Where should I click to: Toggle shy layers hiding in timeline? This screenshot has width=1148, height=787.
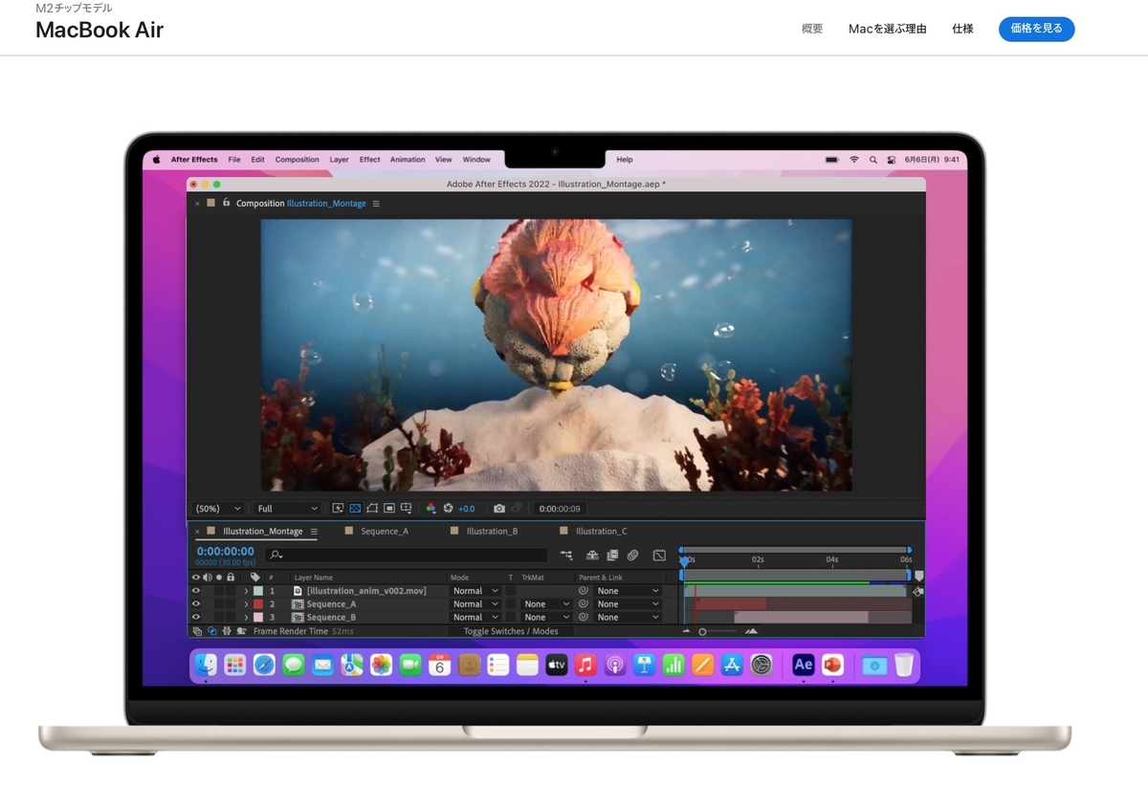(591, 555)
